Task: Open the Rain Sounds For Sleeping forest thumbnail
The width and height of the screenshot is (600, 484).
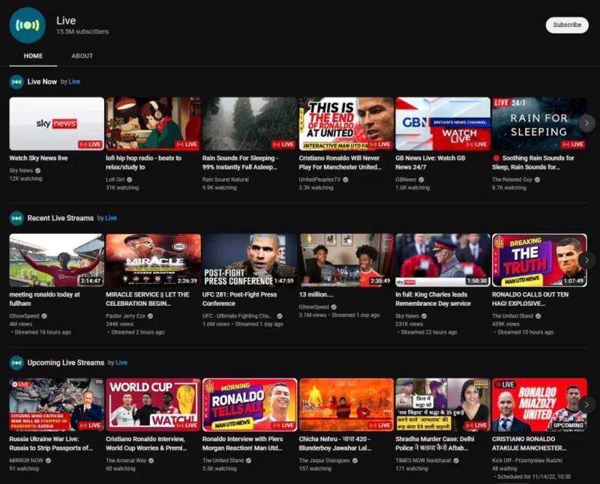Action: click(250, 124)
